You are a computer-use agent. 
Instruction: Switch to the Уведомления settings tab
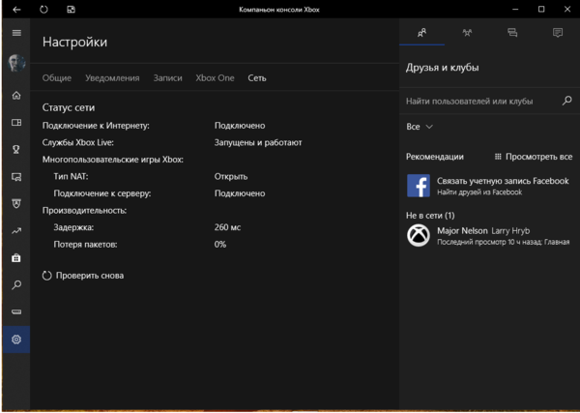pyautogui.click(x=112, y=77)
